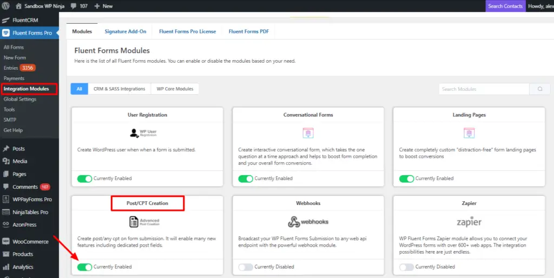Select the All modules filter

(80, 89)
